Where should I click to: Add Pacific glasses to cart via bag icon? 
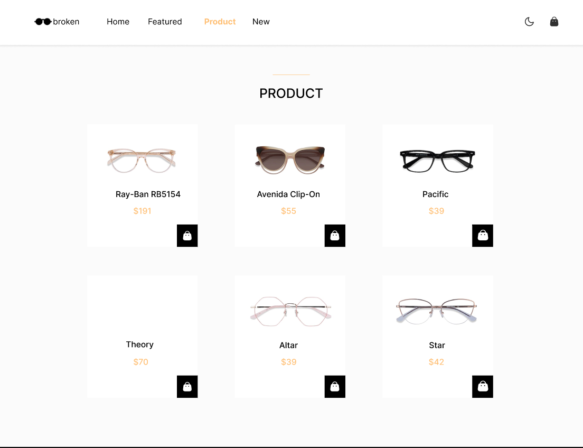point(482,236)
